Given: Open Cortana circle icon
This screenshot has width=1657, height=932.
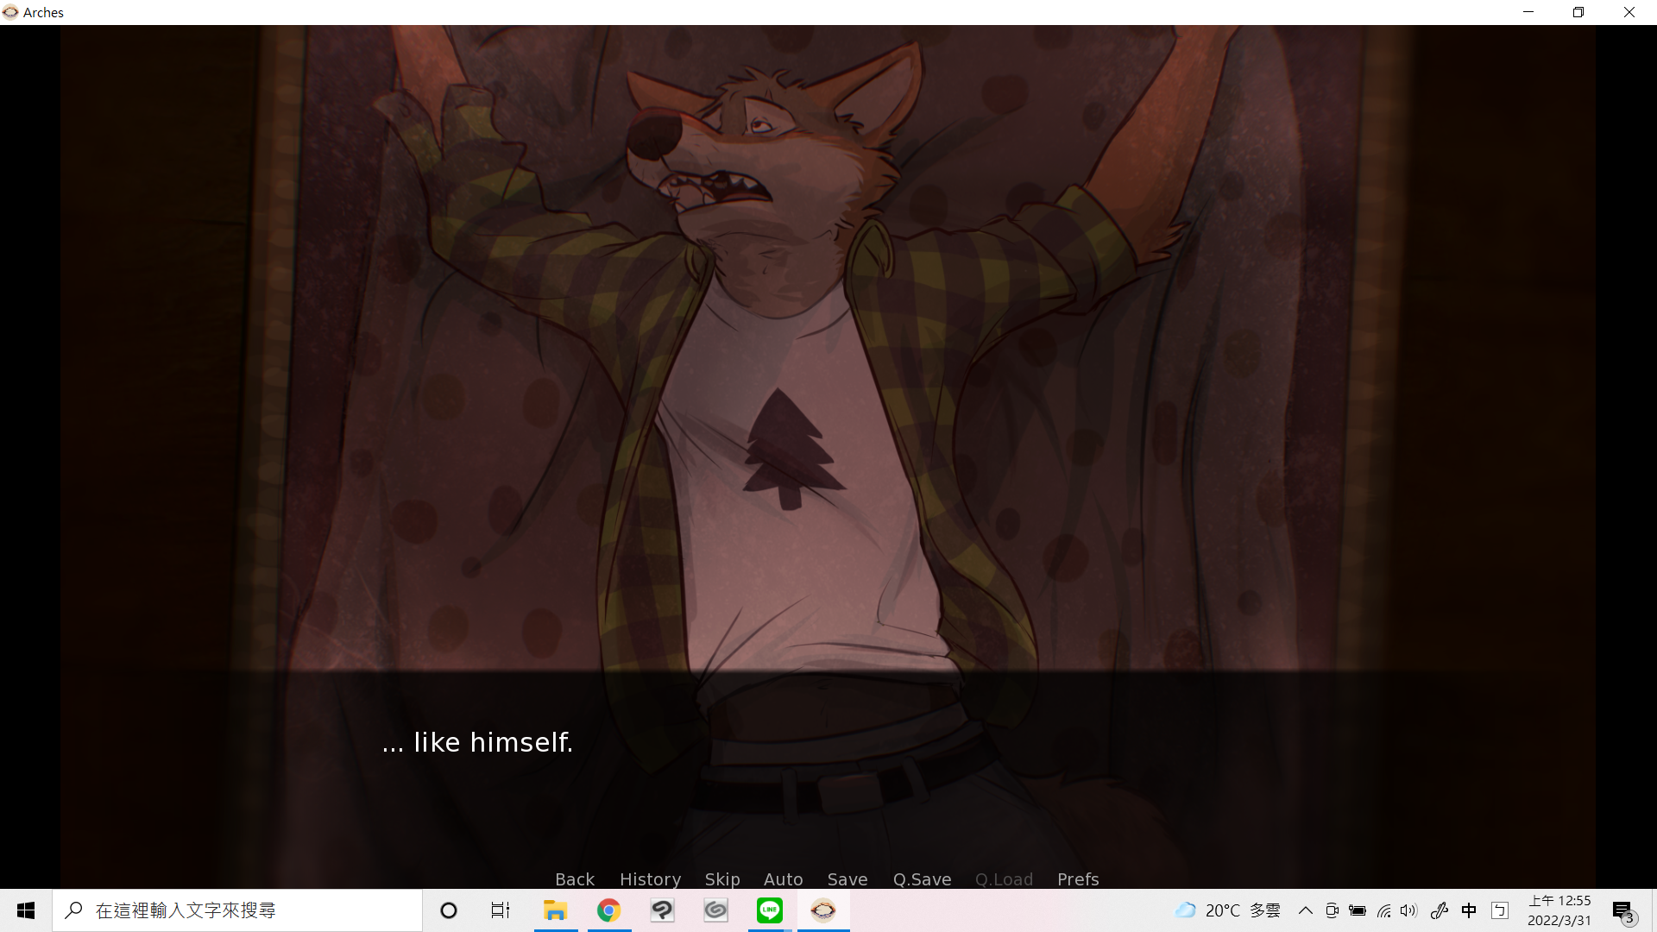Looking at the screenshot, I should 449,910.
